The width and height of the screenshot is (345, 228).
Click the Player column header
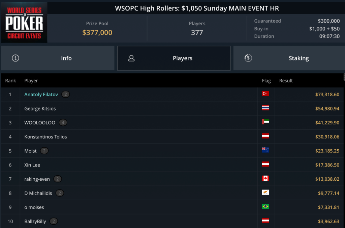tap(31, 81)
